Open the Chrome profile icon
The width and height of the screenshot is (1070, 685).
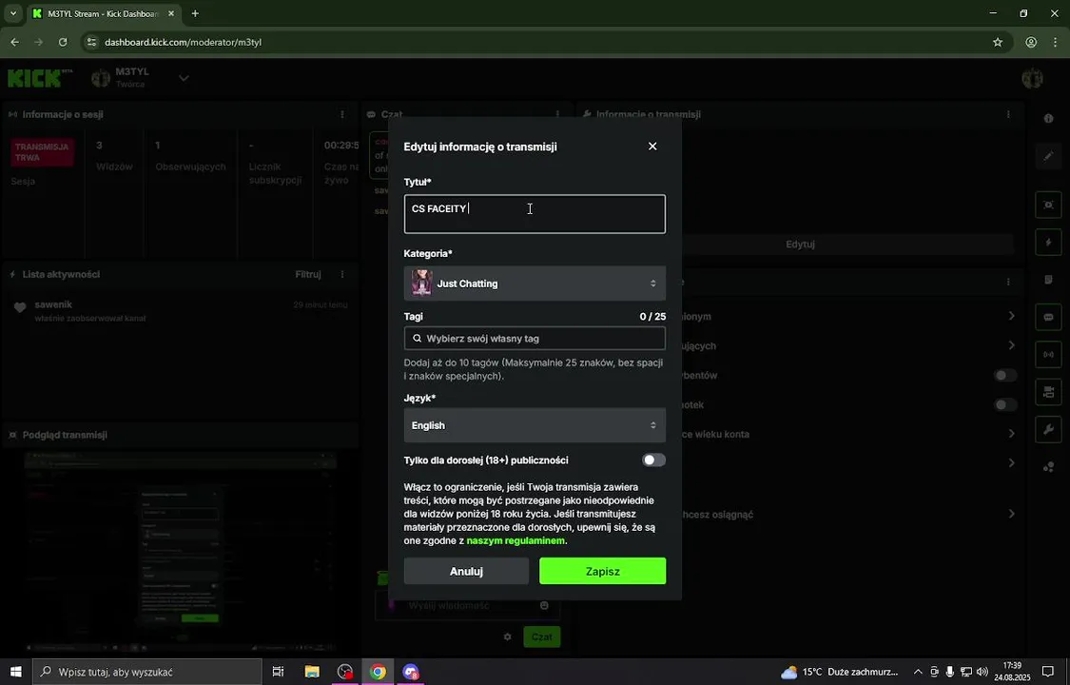click(1031, 42)
